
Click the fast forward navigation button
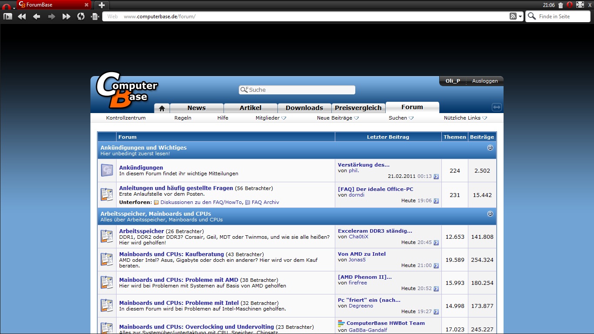point(66,17)
